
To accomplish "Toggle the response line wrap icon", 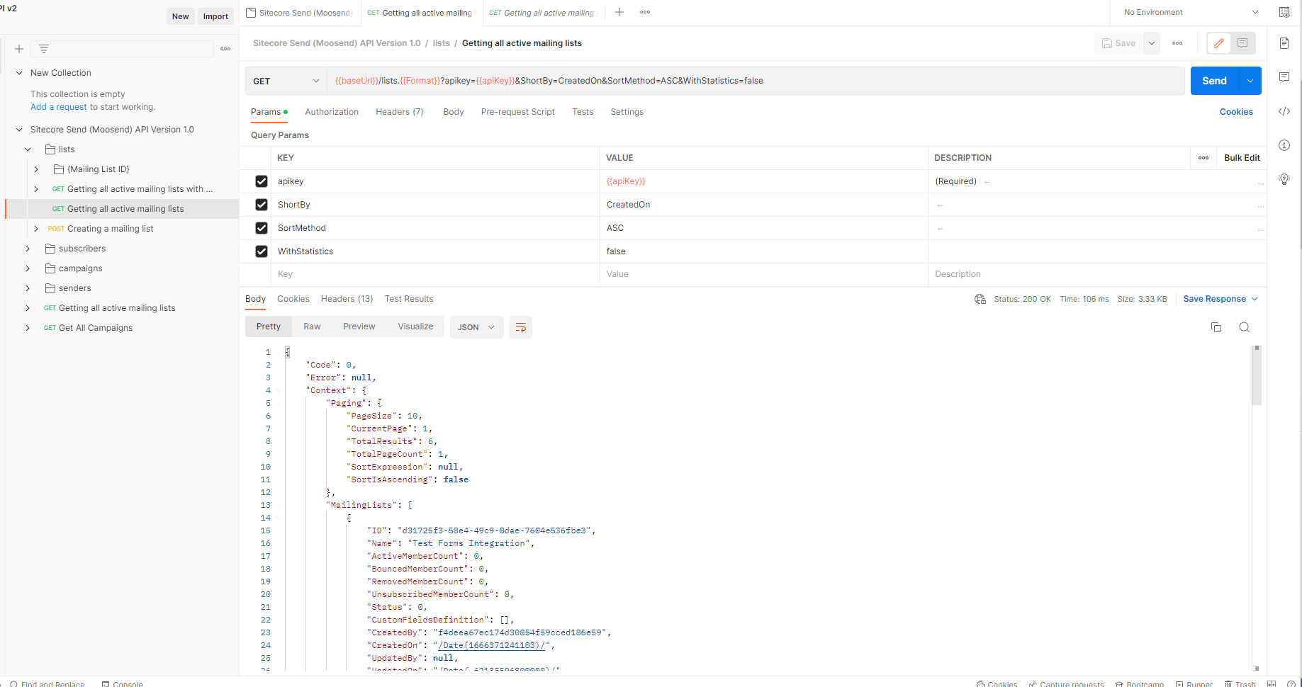I will click(521, 327).
